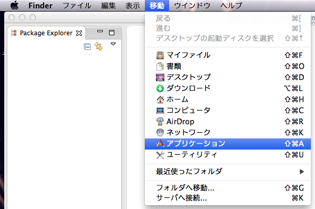
Task: Click the green ダウンロード arrow icon
Action: point(160,88)
